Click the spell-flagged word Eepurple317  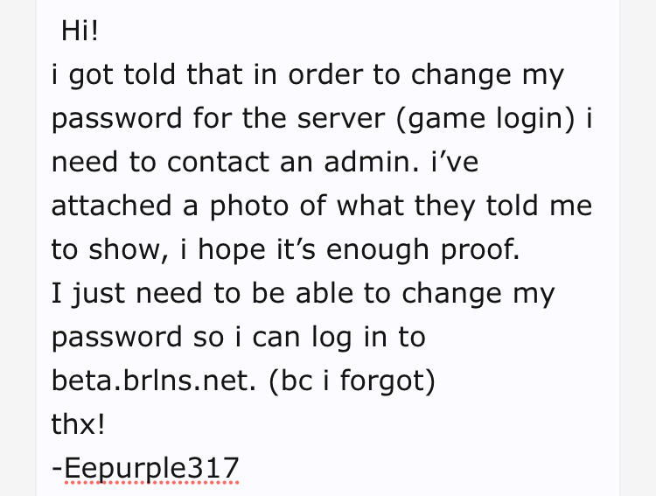coord(151,468)
